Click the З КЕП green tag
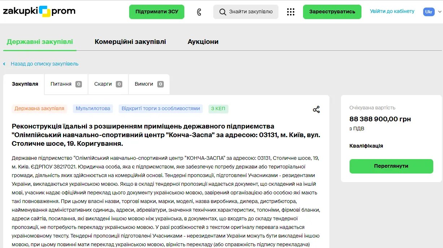The image size is (443, 248). click(218, 108)
